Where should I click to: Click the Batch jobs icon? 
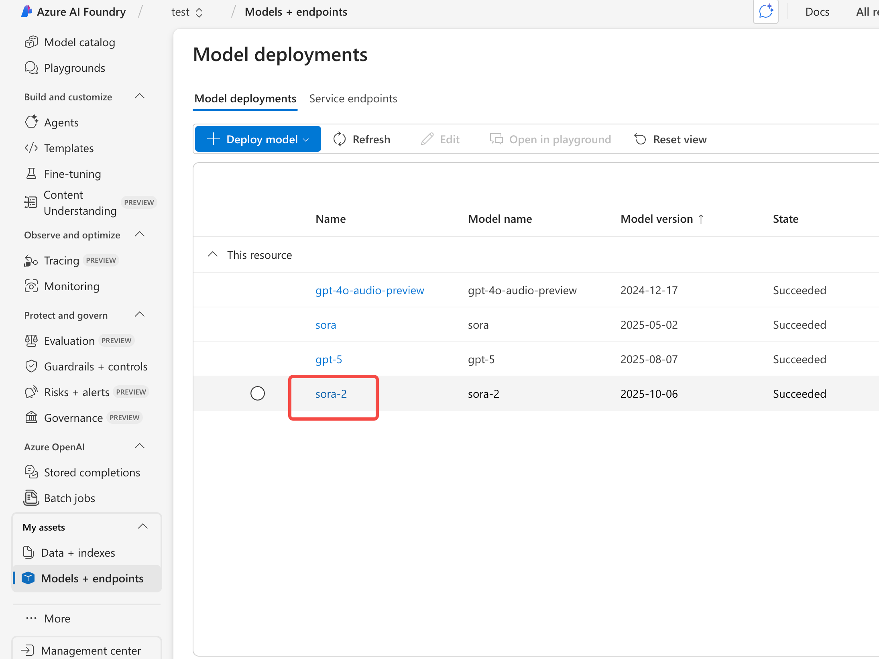click(x=31, y=498)
